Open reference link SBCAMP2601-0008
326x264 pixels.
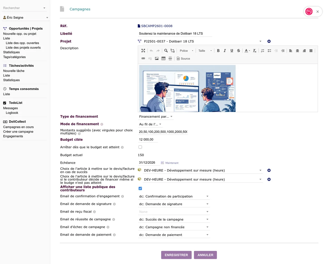(x=157, y=26)
